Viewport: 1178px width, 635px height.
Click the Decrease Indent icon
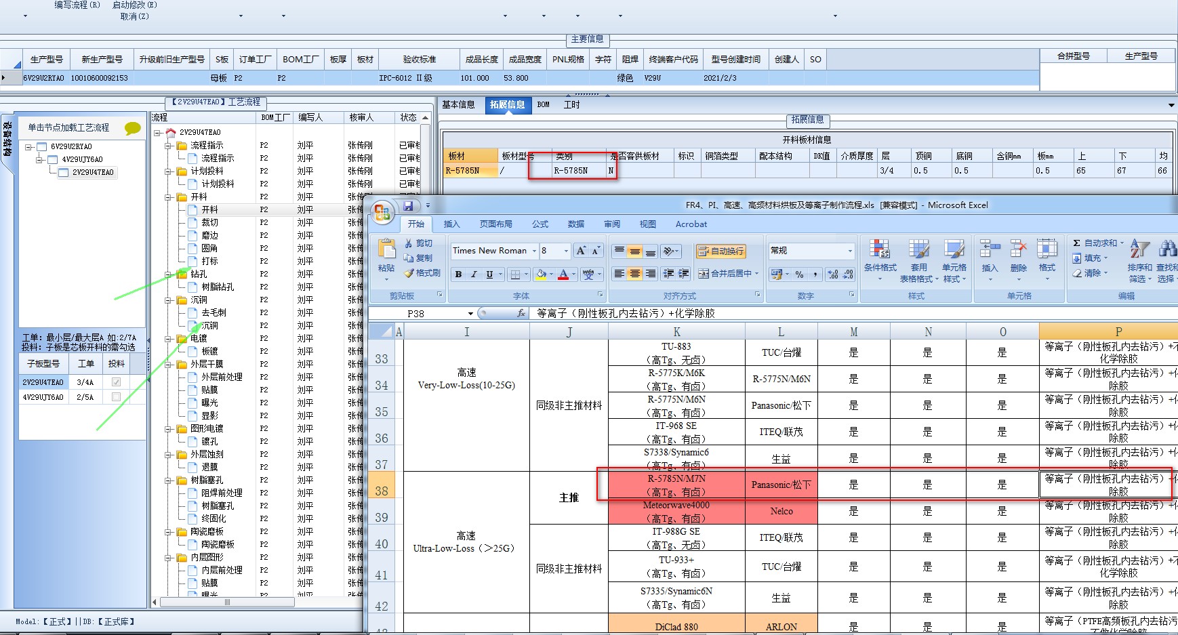click(668, 274)
